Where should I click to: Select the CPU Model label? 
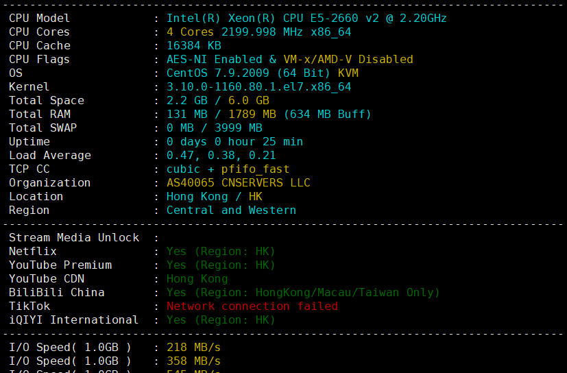click(x=39, y=18)
